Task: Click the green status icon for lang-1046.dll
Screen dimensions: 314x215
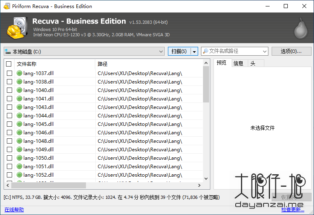Action: coord(19,133)
